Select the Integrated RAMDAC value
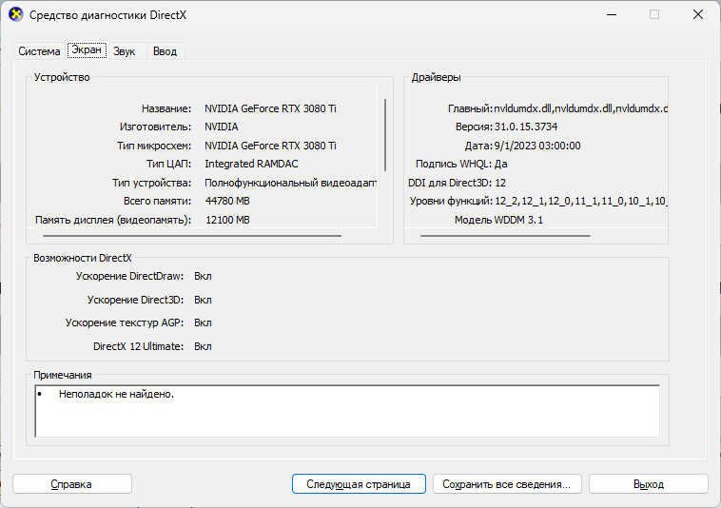The image size is (721, 508). [x=251, y=164]
